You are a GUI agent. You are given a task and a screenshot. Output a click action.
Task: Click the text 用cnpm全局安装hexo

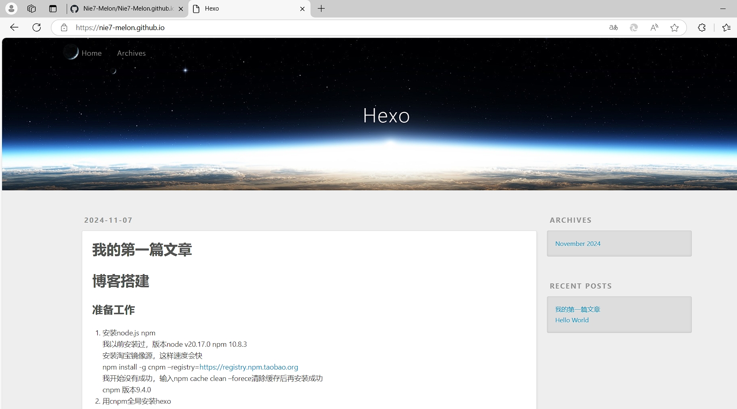[137, 401]
